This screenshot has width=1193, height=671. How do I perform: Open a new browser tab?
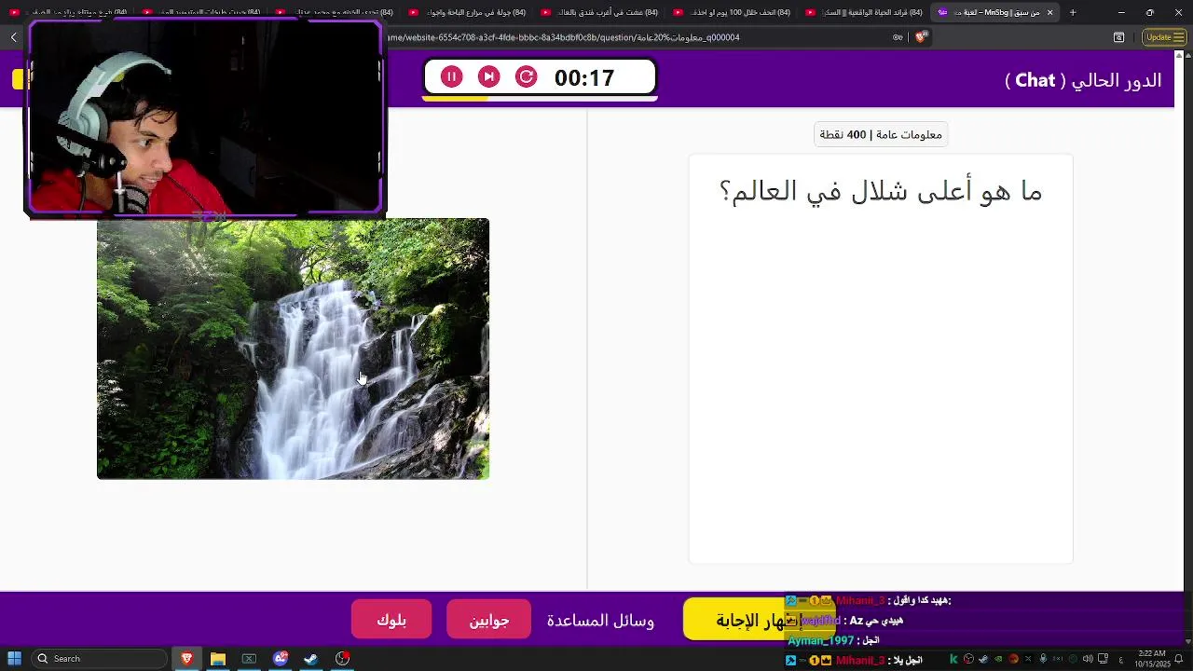[1073, 12]
